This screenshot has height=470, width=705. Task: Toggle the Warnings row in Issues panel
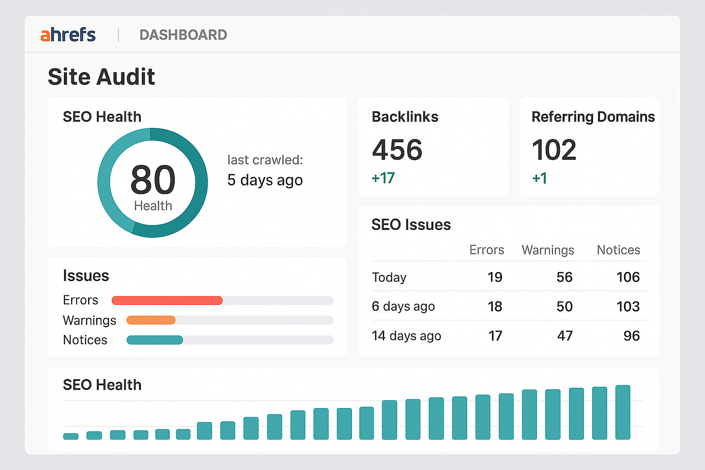pos(89,320)
